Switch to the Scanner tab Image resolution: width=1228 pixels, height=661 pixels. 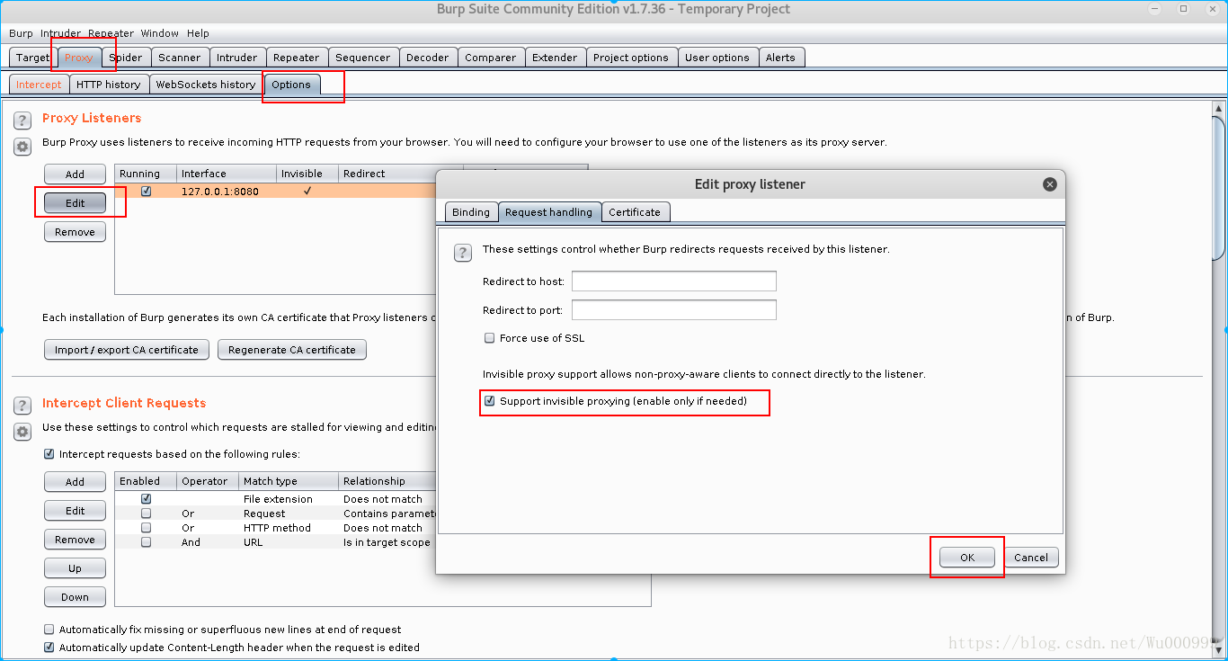click(x=180, y=58)
